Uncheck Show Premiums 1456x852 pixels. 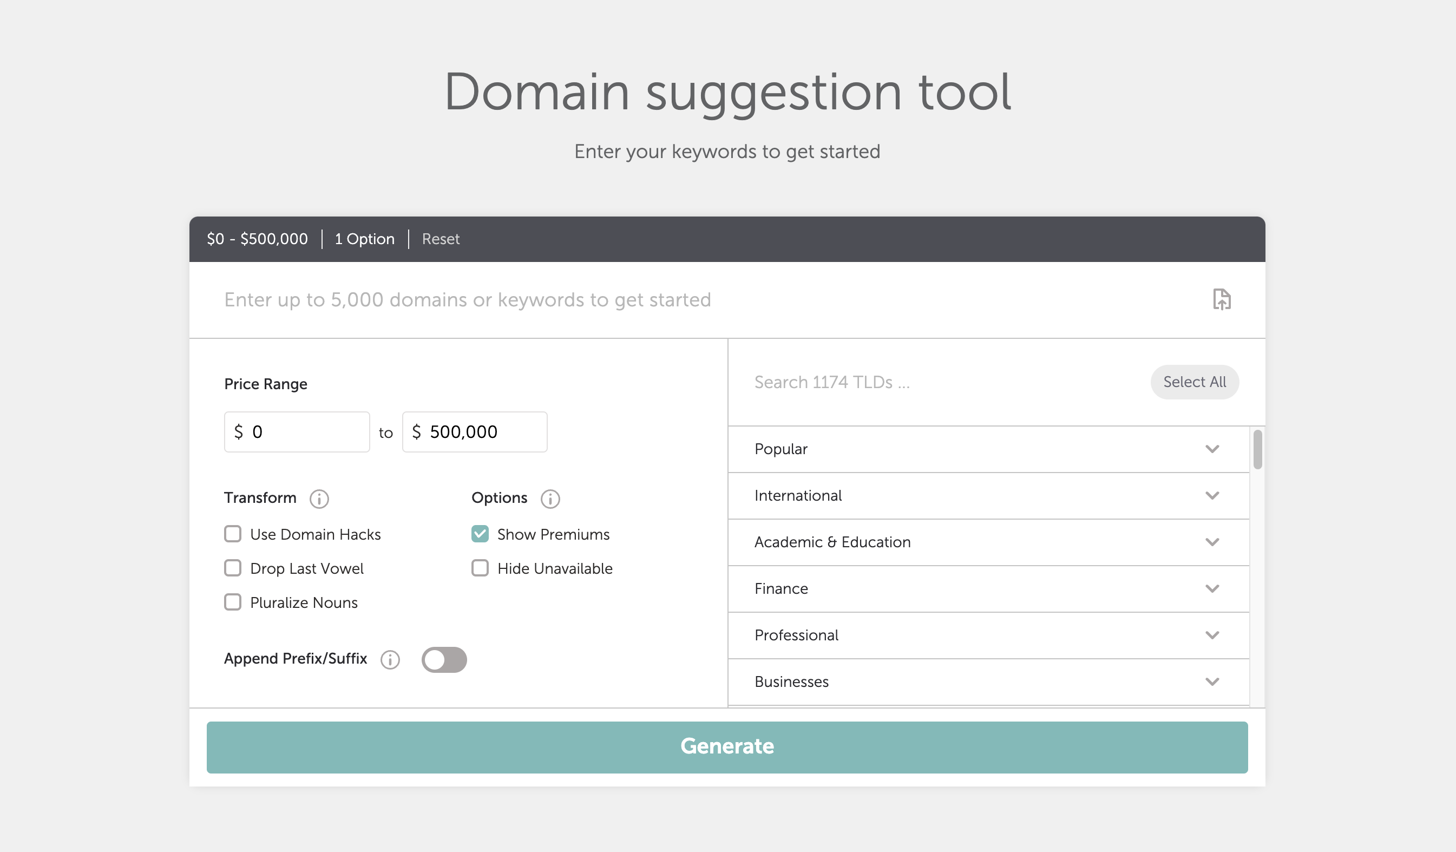[x=480, y=534]
